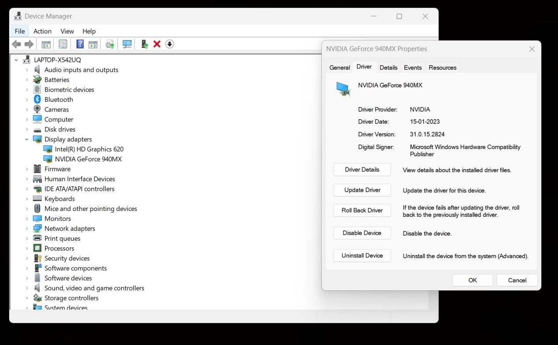Click the mouse icon for Mice and other pointing devices
This screenshot has height=345, width=558.
[x=37, y=208]
